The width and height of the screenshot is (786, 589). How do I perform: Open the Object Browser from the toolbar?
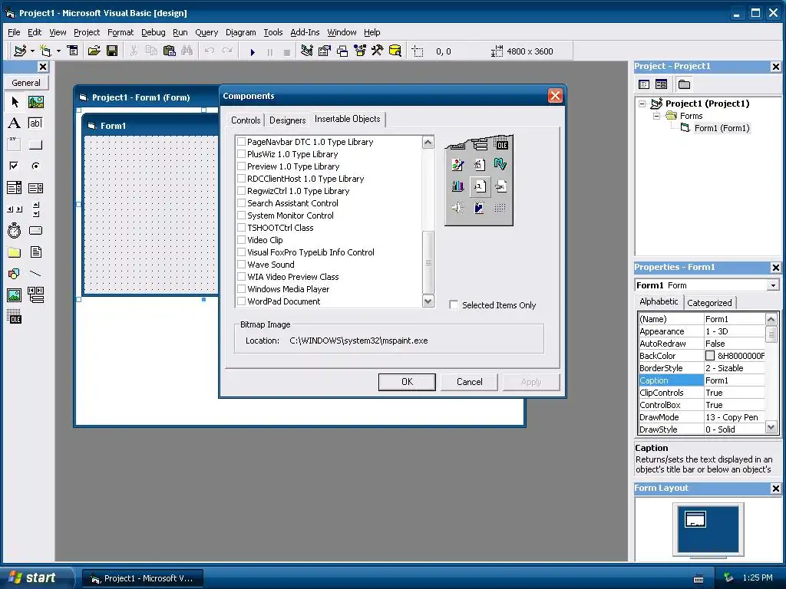pos(360,51)
